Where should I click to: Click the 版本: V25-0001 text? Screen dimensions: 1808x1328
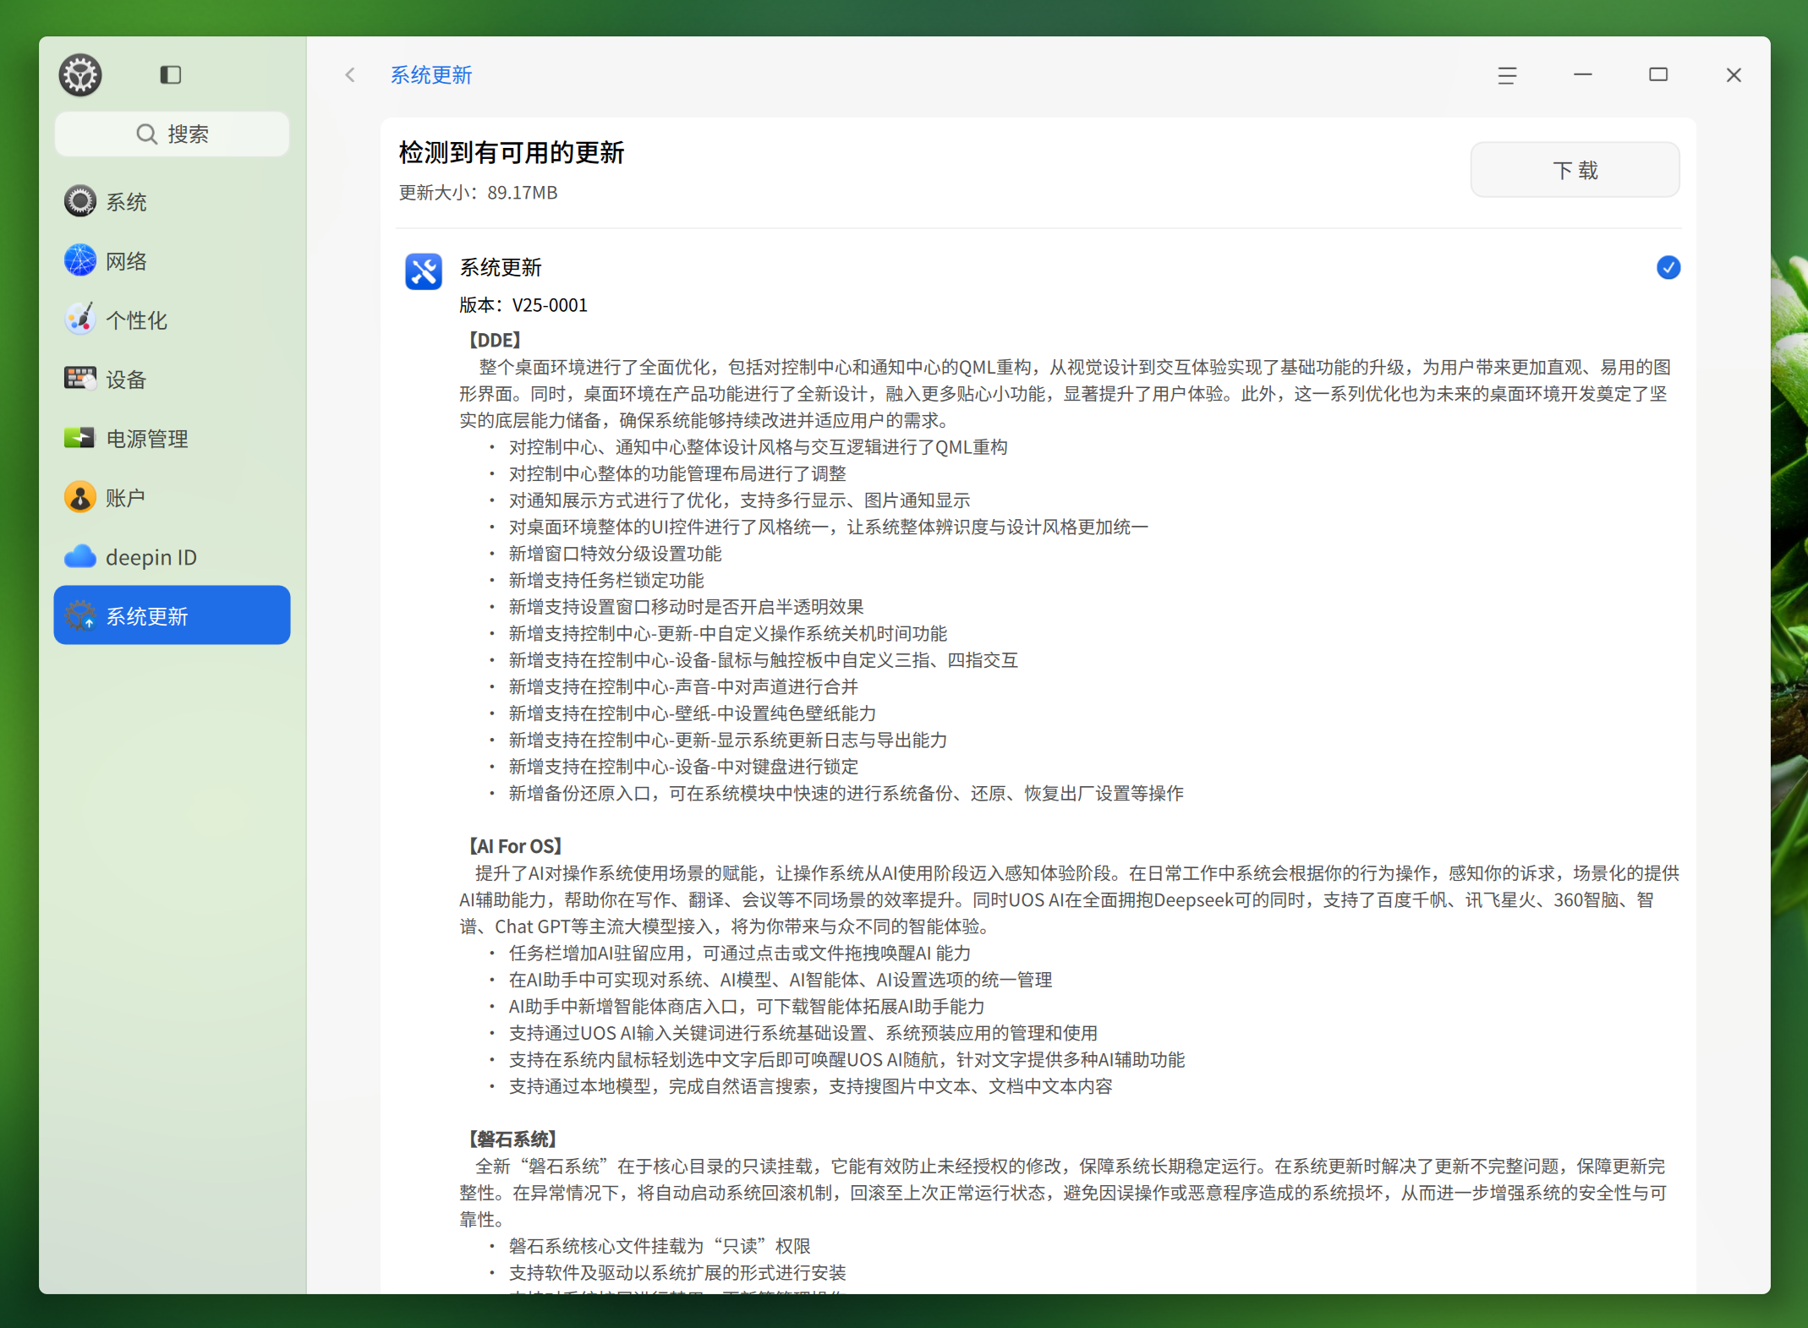click(x=523, y=305)
